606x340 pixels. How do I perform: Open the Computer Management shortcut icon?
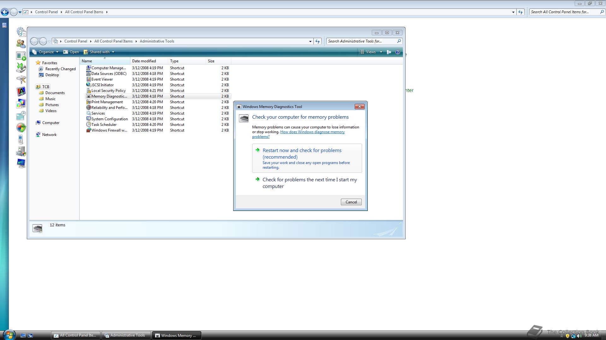click(x=89, y=68)
